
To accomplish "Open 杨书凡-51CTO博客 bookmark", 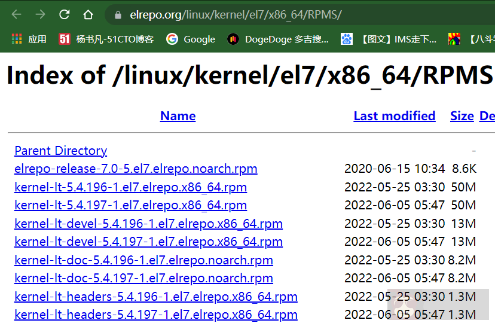I will (x=115, y=39).
